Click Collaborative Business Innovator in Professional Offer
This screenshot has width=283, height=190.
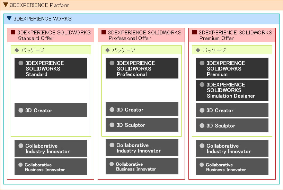click(142, 166)
